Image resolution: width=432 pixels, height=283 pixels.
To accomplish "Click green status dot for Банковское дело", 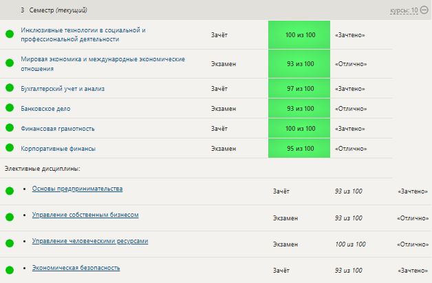I will pos(10,107).
